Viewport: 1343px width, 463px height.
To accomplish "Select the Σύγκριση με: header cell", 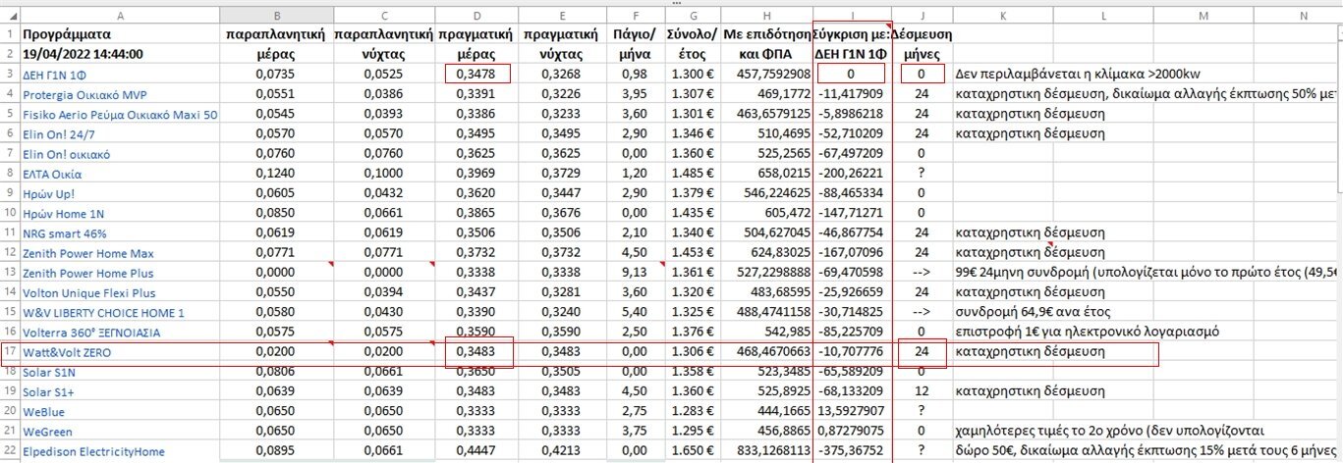I will (852, 34).
